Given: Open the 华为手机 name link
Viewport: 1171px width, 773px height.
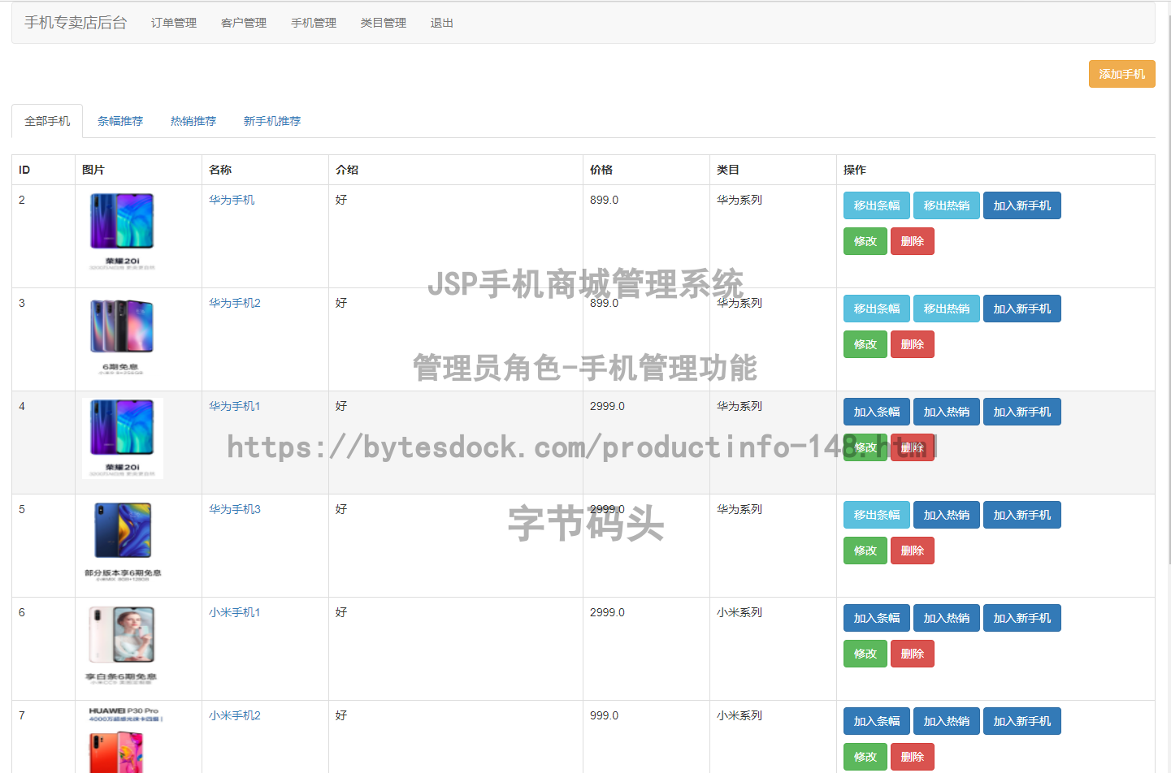Looking at the screenshot, I should point(232,200).
